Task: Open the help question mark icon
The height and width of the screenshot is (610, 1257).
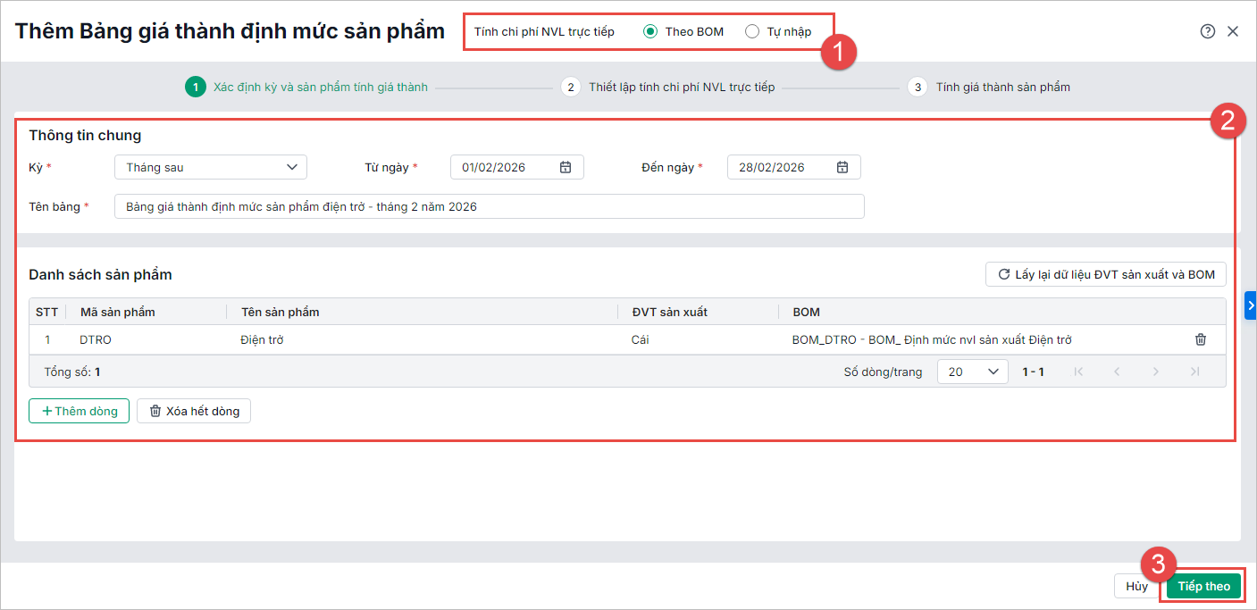Action: (x=1208, y=31)
